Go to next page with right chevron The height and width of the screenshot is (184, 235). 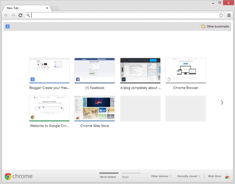pos(222,102)
